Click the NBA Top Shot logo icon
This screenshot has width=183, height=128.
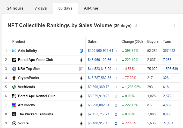pyautogui.click(x=14, y=69)
